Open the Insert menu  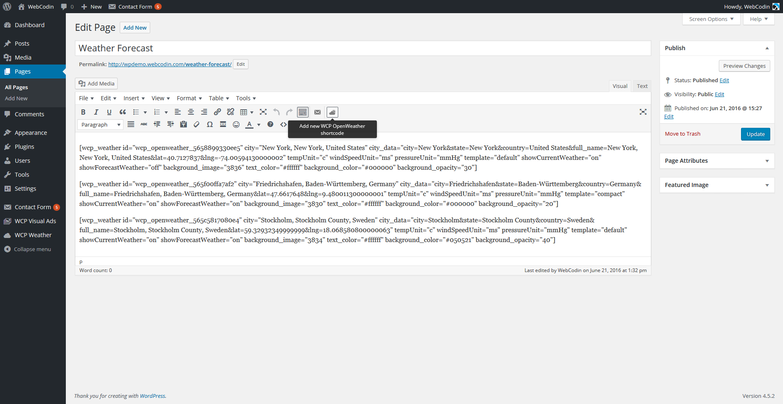tap(134, 98)
